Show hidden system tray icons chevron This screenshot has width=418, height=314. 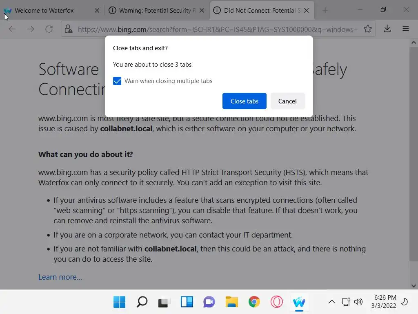[x=331, y=302]
